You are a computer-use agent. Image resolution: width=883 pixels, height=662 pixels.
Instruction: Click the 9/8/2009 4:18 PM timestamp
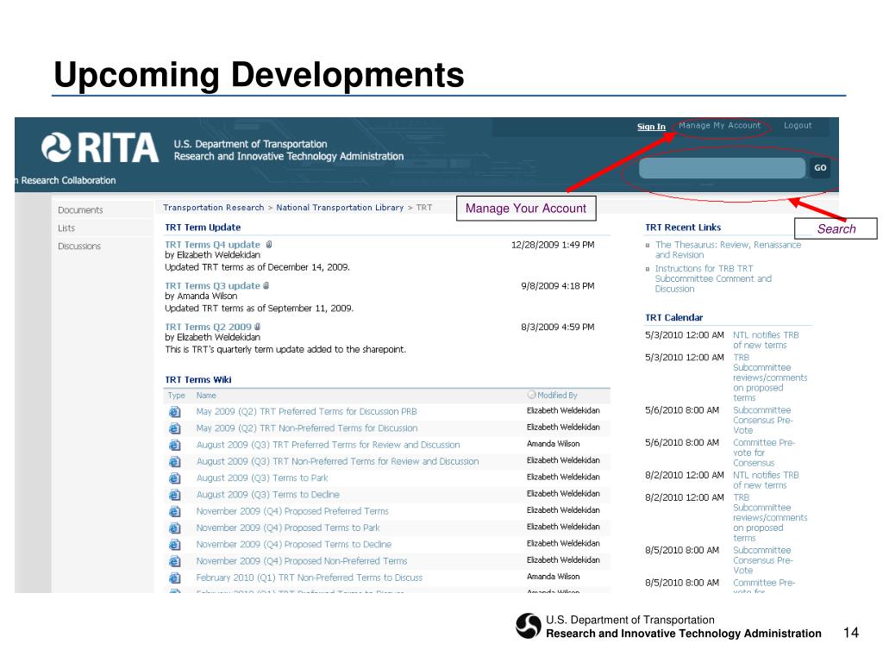558,285
